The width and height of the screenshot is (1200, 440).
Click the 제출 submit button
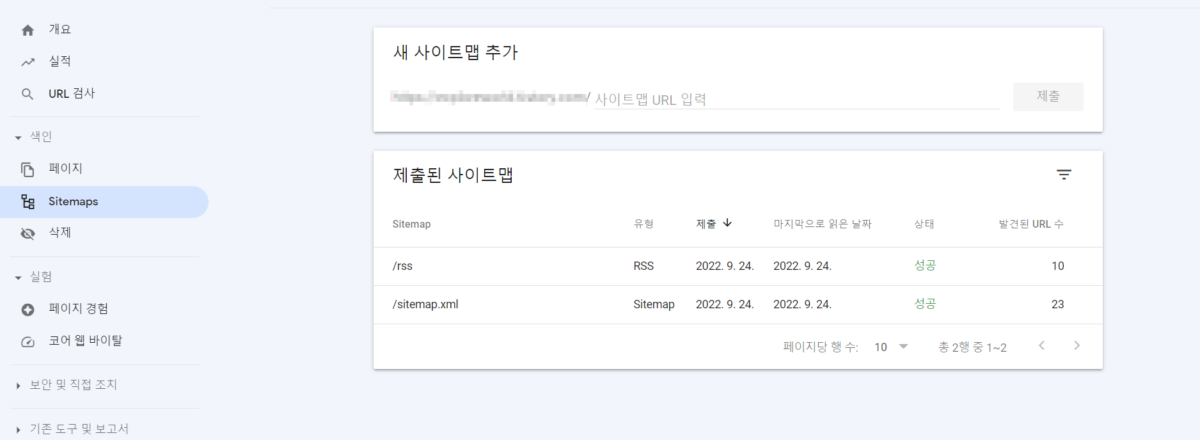tap(1048, 97)
